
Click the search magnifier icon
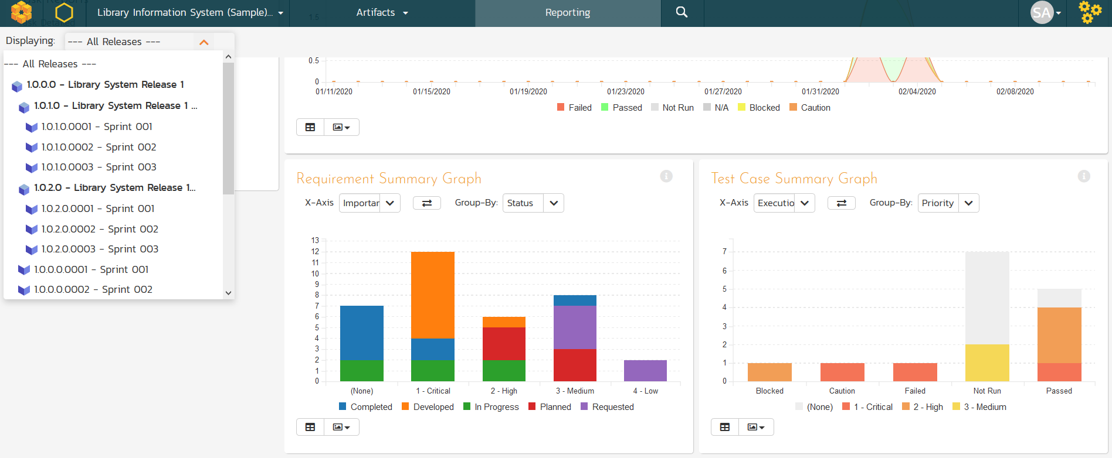[x=682, y=12]
